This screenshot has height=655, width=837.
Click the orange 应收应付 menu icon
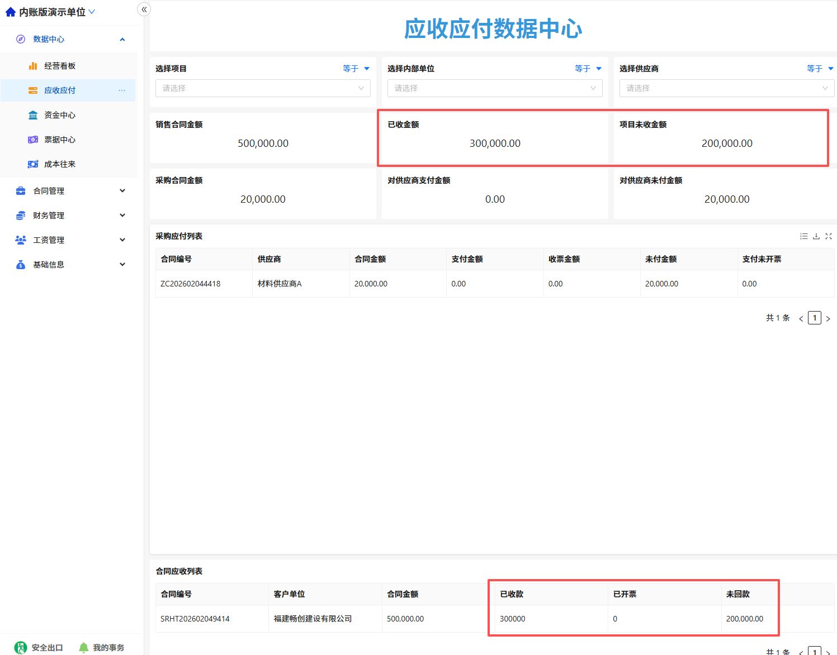(33, 90)
